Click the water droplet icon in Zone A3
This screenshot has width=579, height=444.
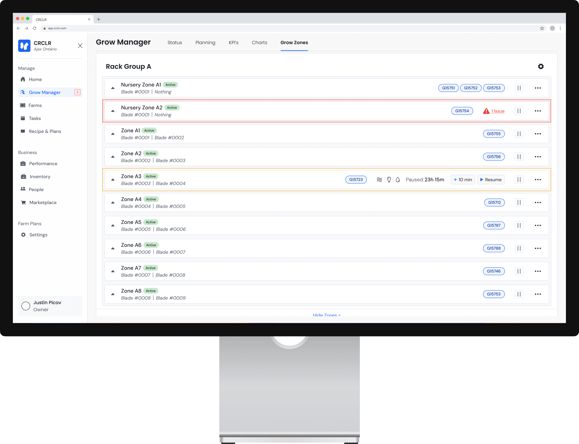(398, 180)
